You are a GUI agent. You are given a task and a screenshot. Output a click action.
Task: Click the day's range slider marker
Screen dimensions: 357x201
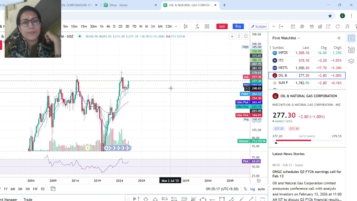coord(276,143)
